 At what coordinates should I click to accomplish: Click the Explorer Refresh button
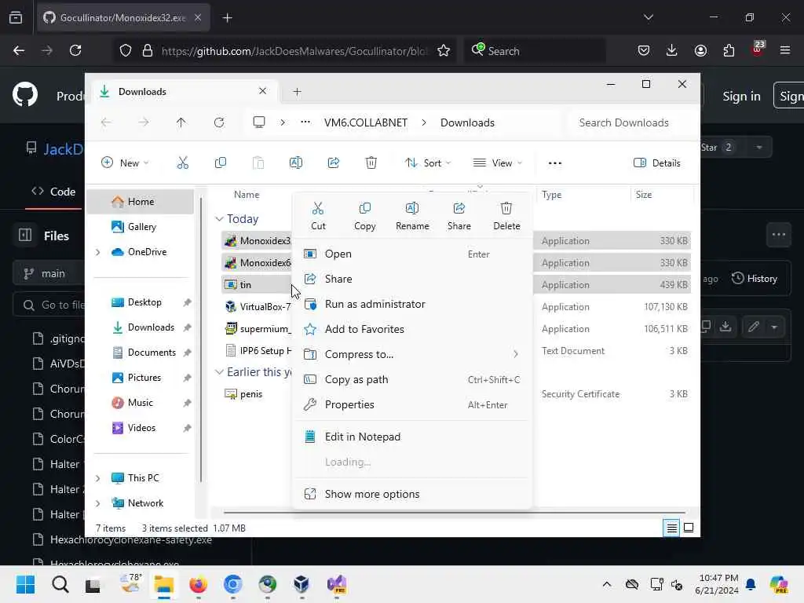[219, 122]
